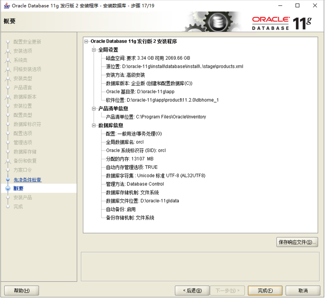The image size is (325, 299).
Task: Click the Java icon in title bar
Action: tap(7, 6)
